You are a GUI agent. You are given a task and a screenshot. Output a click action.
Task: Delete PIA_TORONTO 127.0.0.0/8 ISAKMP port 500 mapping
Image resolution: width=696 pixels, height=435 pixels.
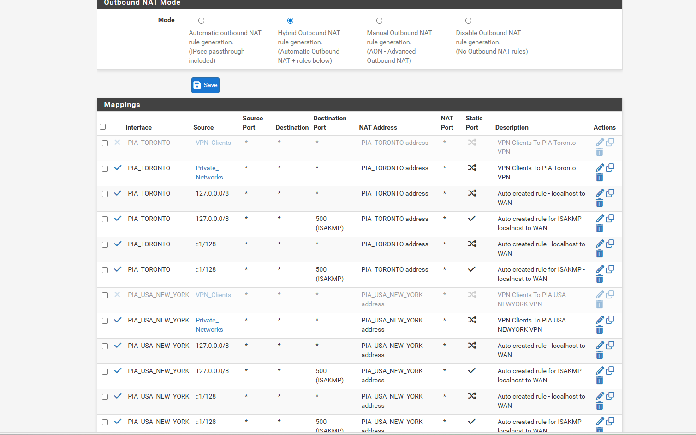[600, 228]
